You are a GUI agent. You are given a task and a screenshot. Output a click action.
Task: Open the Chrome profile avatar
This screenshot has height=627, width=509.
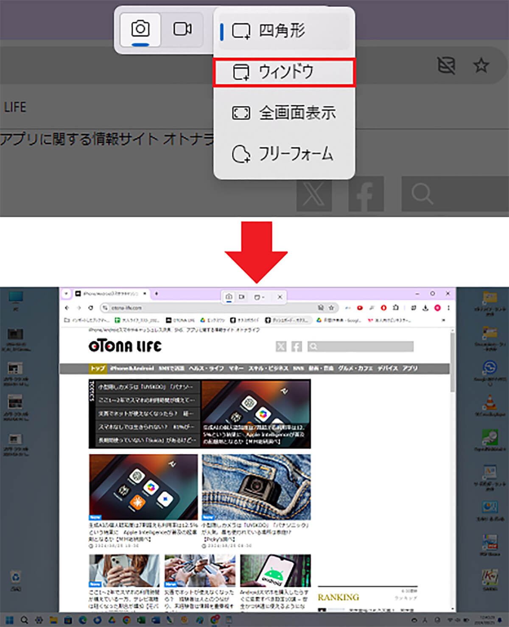pos(437,308)
